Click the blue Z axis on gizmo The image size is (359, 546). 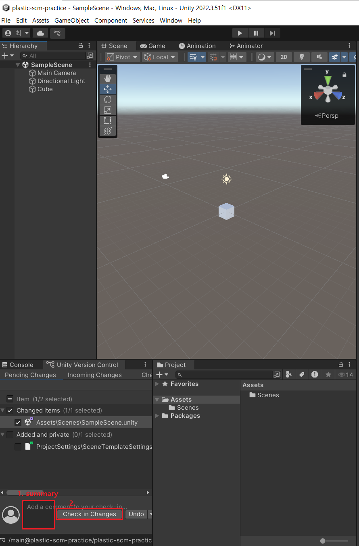[337, 96]
